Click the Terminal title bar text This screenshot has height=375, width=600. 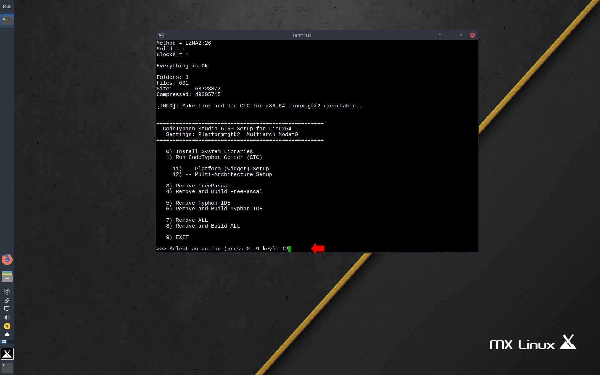tap(301, 35)
